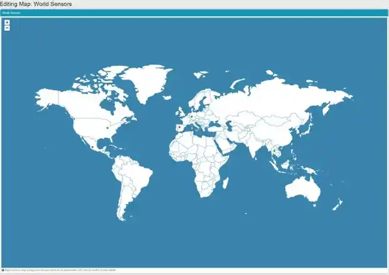389x275 pixels.
Task: Click on Australia on the map
Action: click(x=302, y=188)
